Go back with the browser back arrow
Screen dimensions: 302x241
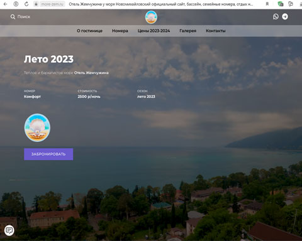[6, 4]
